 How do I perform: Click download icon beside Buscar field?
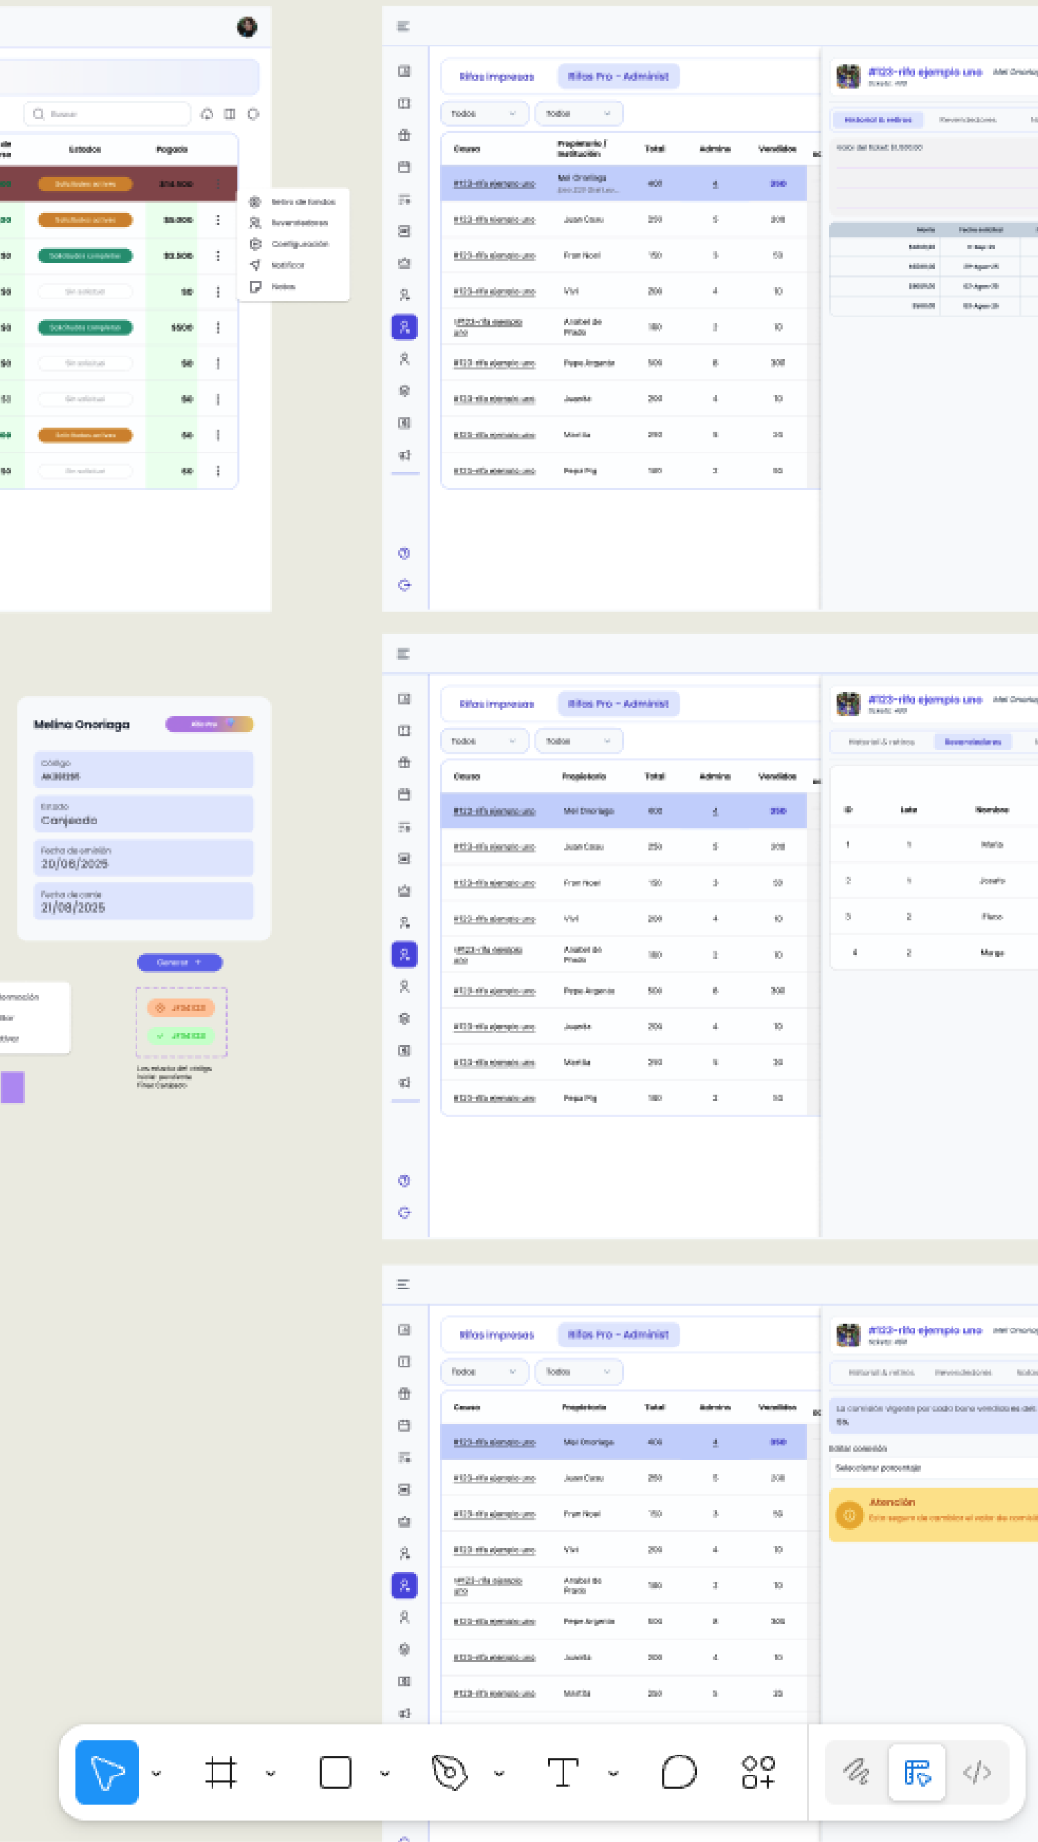coord(207,113)
